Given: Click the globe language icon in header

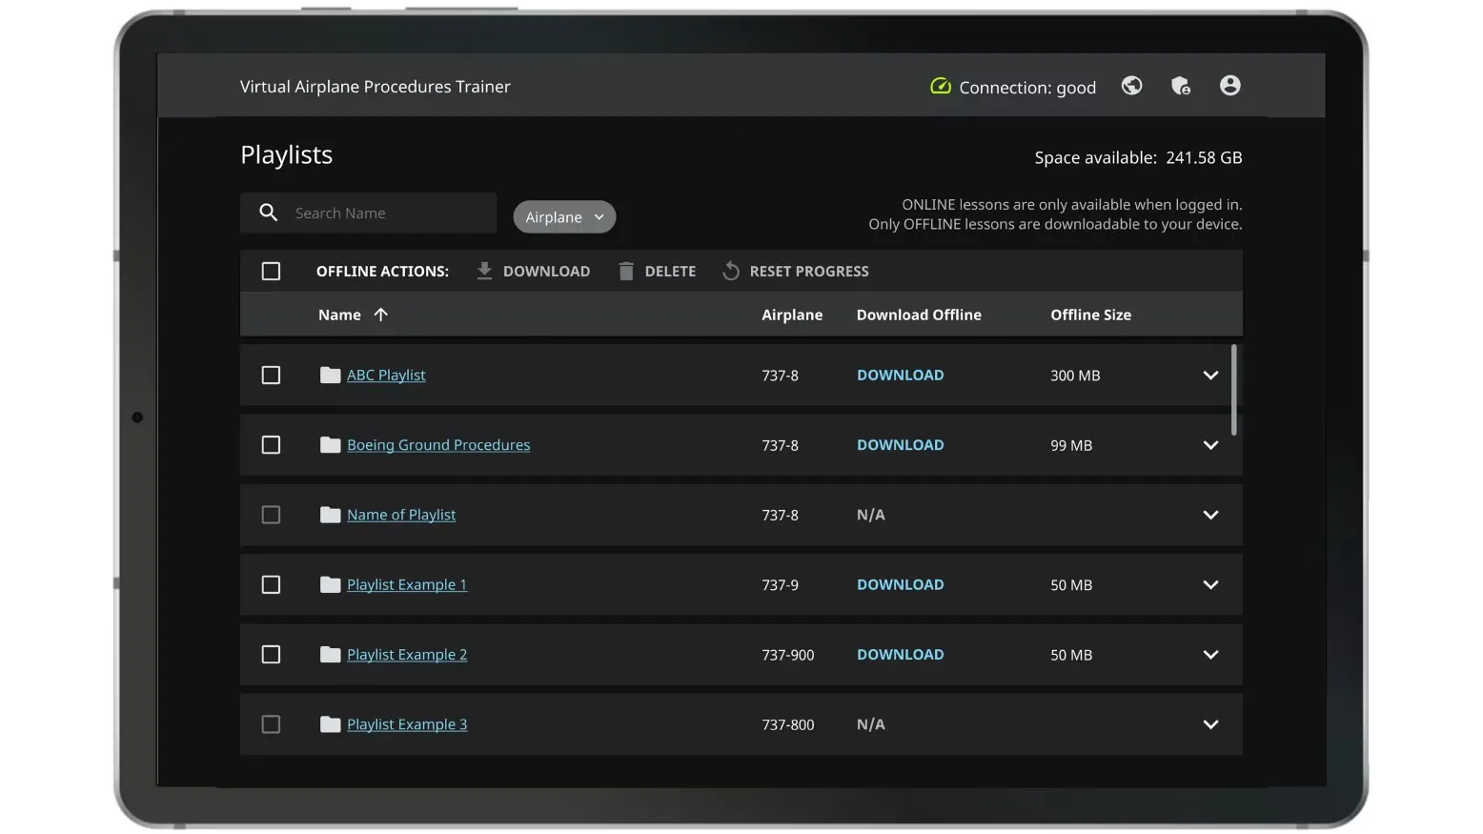Looking at the screenshot, I should click(x=1131, y=86).
